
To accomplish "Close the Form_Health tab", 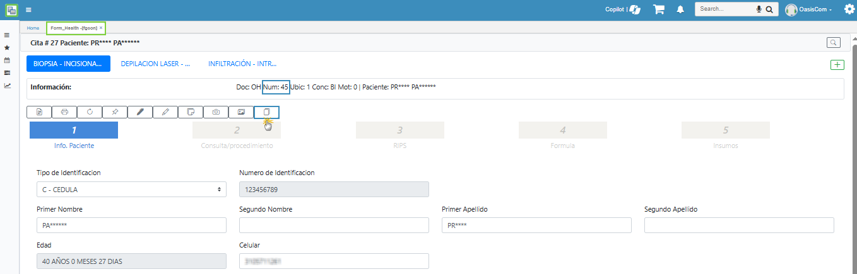I will [x=101, y=28].
